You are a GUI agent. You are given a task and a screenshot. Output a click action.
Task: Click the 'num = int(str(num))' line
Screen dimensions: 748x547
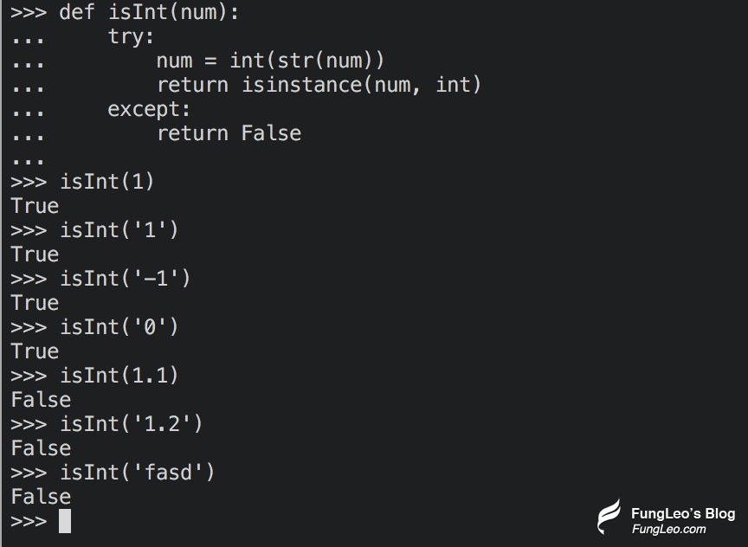[270, 61]
